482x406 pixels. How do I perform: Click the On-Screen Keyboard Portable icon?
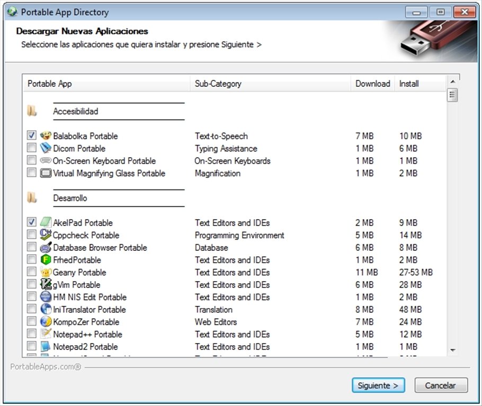tap(46, 160)
